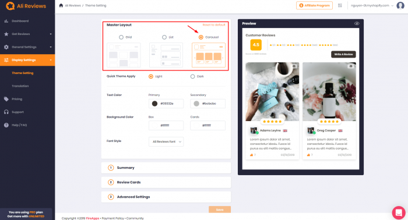Click the Display Settings sliders icon
Screen dimensions: 408x220
tap(6, 60)
